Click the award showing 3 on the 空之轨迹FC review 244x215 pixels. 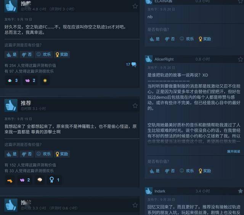13,81
